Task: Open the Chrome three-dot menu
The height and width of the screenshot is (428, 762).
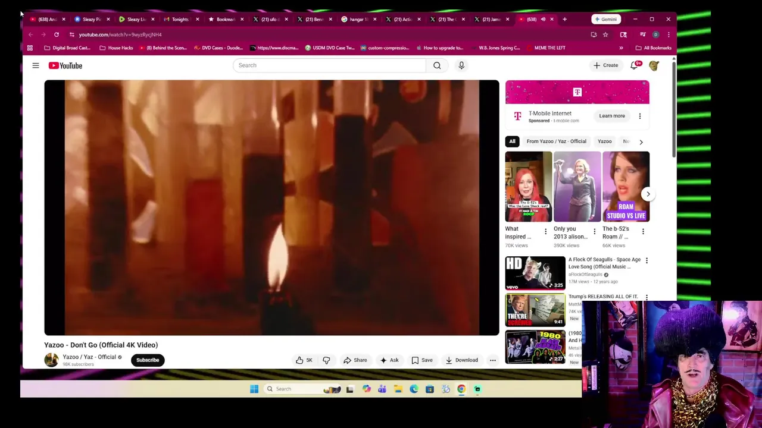Action: click(669, 34)
